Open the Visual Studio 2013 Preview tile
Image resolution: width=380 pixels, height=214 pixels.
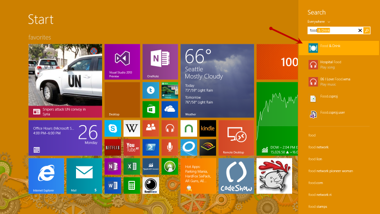(122, 61)
